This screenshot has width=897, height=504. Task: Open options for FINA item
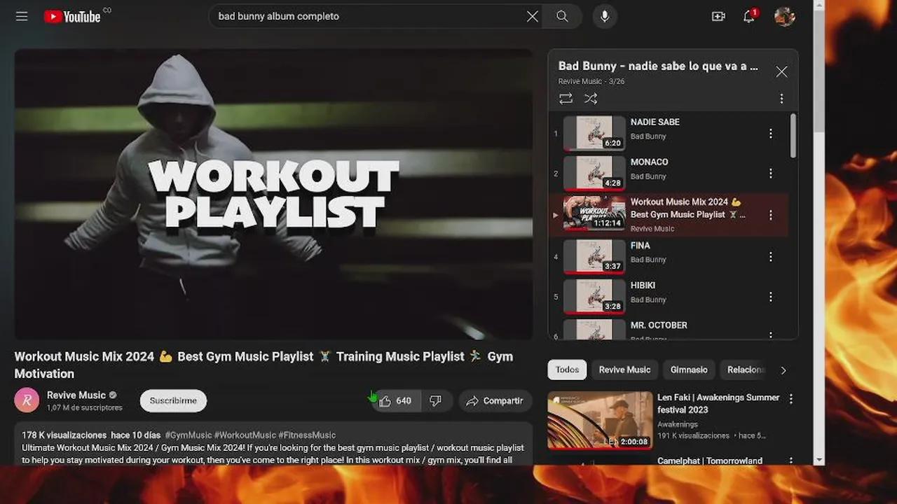771,257
